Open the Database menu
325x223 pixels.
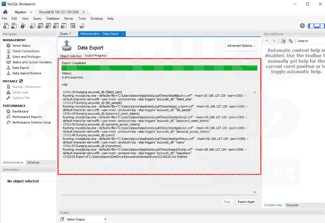(53, 18)
